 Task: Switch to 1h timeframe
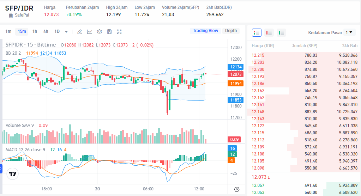coord(35,31)
